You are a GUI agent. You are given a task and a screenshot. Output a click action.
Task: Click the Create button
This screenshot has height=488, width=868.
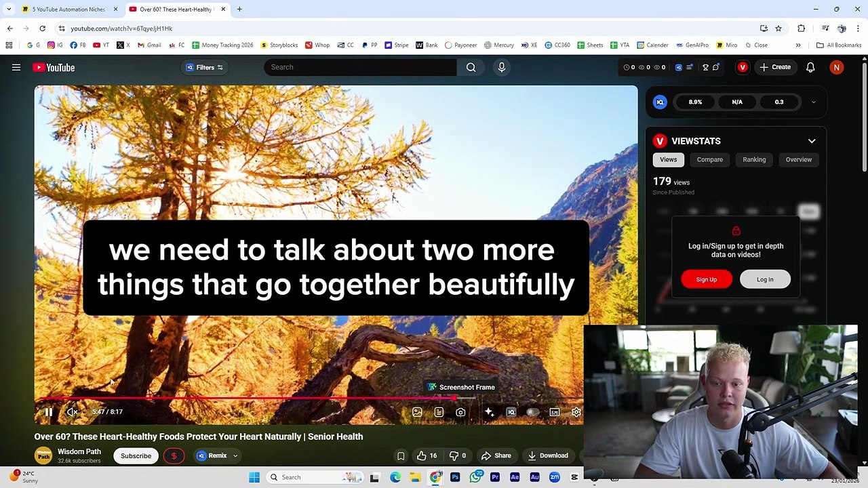click(x=775, y=67)
